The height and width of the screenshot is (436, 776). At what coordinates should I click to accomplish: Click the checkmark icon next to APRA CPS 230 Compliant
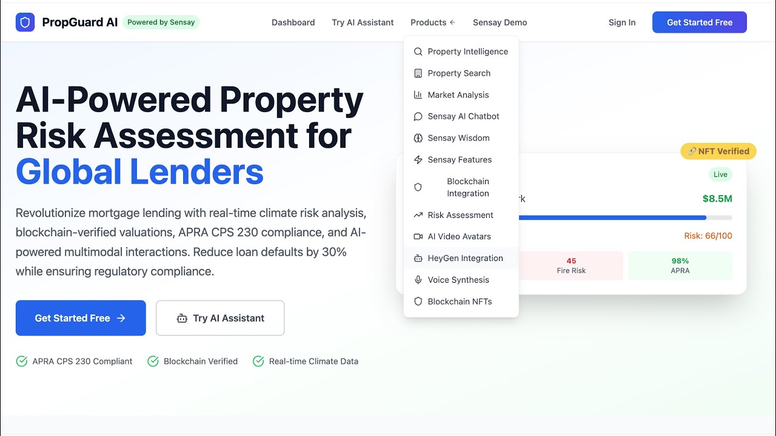coord(22,362)
